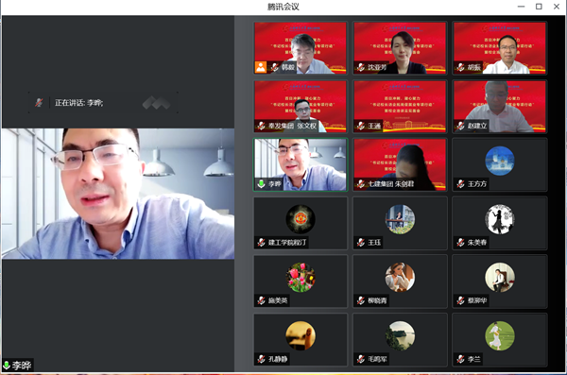Click the muted mic icon in the speaking banner
The width and height of the screenshot is (567, 375).
tap(39, 103)
